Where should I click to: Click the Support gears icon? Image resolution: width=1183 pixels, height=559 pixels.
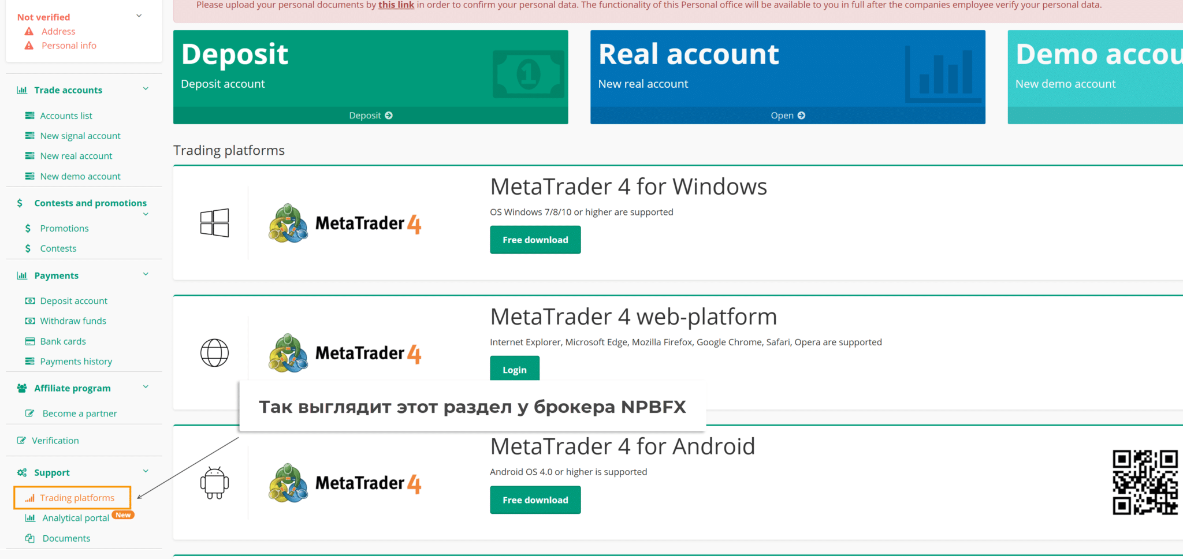[x=22, y=472]
